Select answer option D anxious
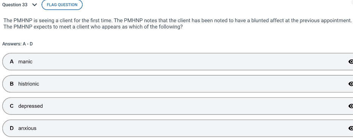 tap(178, 128)
